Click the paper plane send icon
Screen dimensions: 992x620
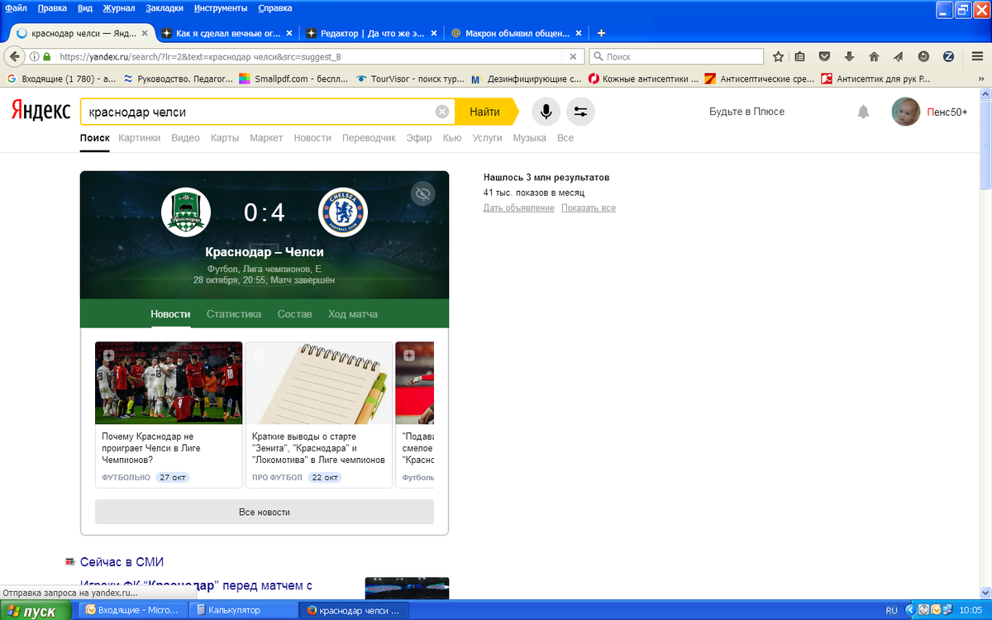coord(899,57)
